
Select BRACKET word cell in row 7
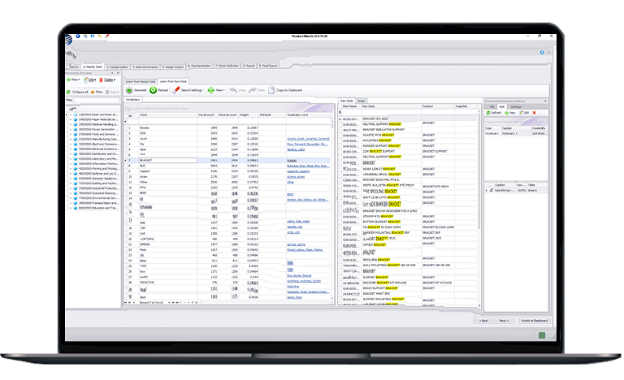click(168, 160)
